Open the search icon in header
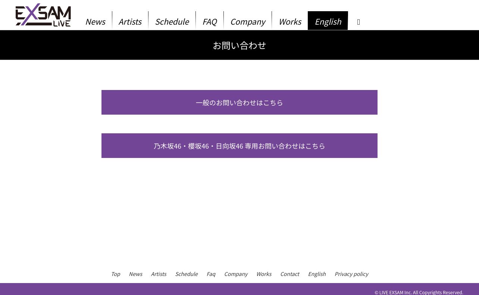 tap(359, 22)
